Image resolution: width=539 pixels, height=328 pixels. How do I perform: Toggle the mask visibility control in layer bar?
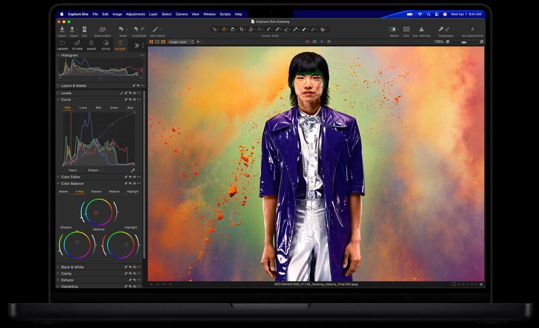click(163, 42)
